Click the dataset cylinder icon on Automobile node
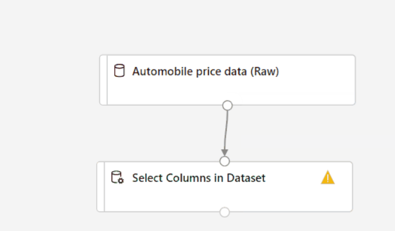The width and height of the screenshot is (395, 231). coord(119,71)
